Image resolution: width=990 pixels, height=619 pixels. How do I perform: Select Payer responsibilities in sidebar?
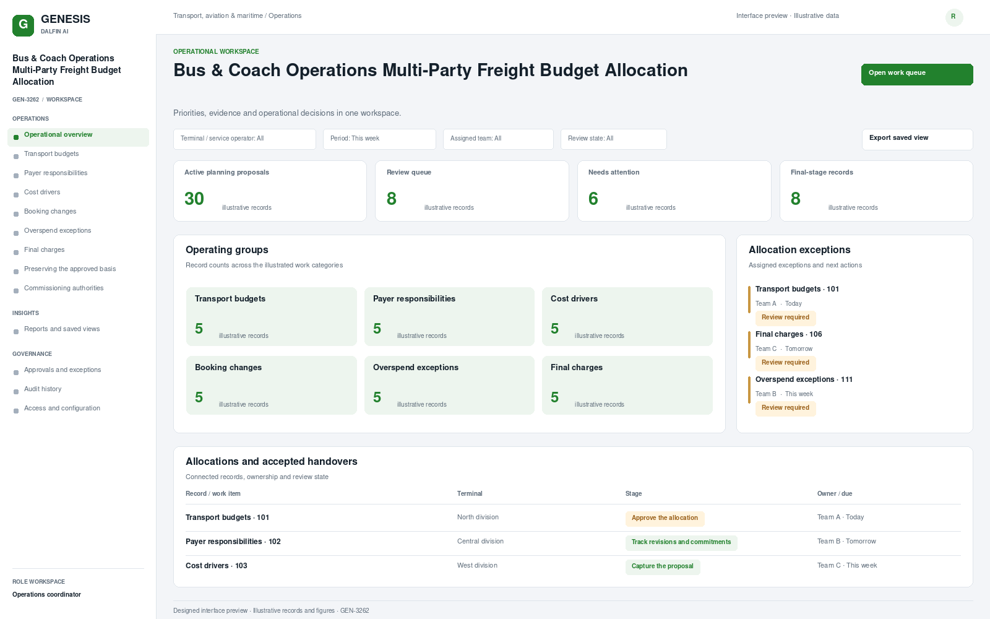tap(78, 175)
